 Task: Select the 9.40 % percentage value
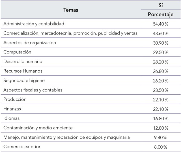(160, 138)
